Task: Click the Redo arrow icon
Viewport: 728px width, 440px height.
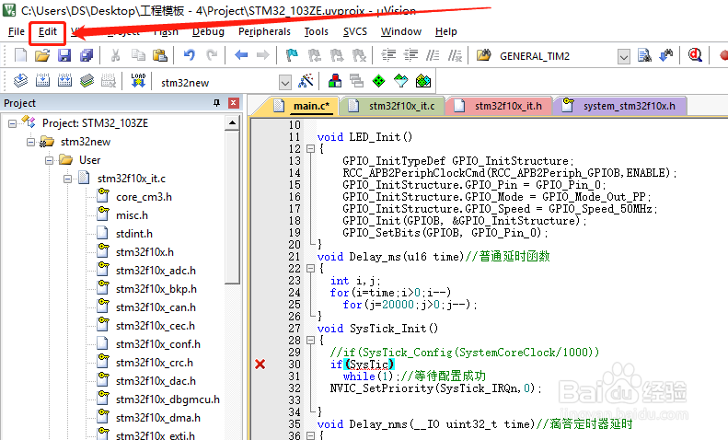Action: coord(212,55)
